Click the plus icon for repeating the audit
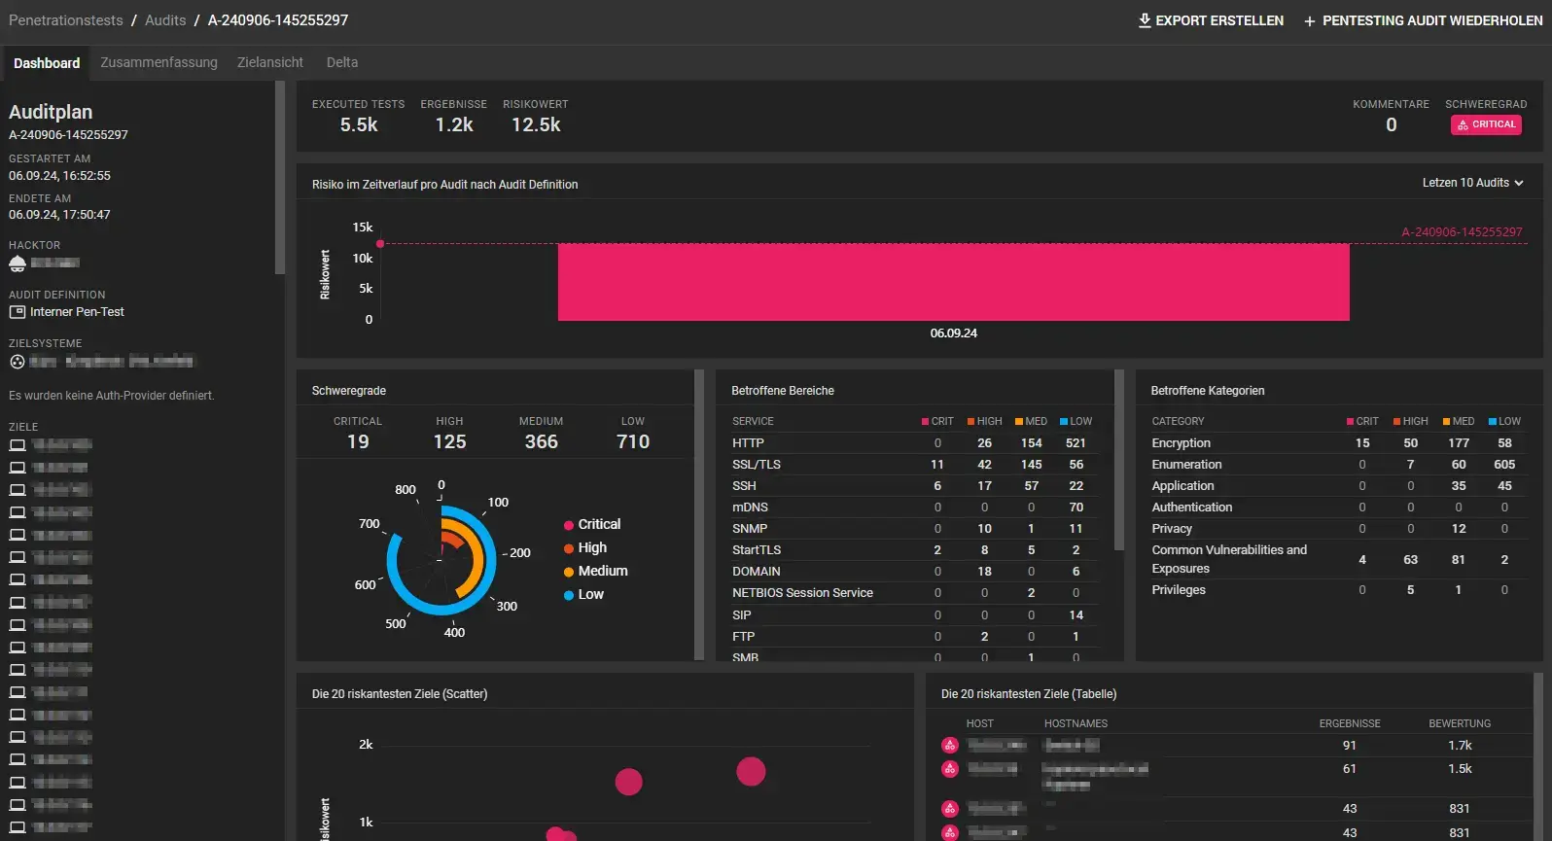The height and width of the screenshot is (841, 1552). tap(1310, 21)
